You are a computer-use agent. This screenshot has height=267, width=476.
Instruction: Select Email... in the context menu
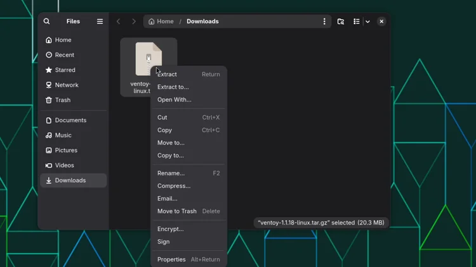click(188, 199)
